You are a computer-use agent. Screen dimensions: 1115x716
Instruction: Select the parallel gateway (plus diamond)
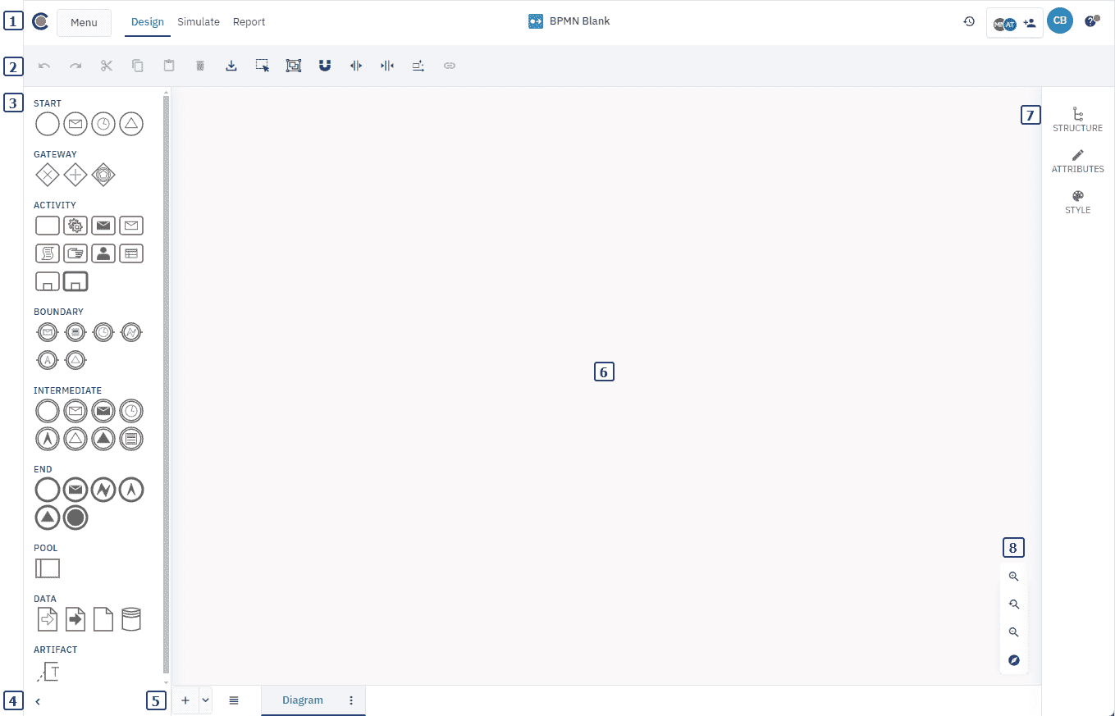click(x=75, y=175)
